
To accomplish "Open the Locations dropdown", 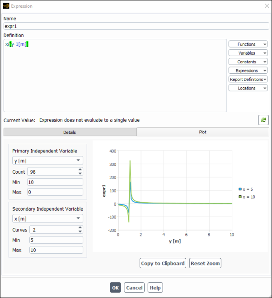I will (x=248, y=88).
